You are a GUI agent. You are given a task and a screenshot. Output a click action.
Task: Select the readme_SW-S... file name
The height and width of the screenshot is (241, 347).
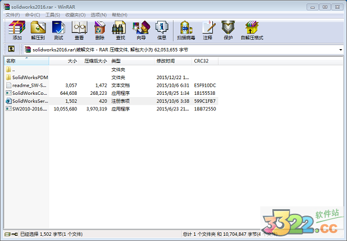point(29,85)
